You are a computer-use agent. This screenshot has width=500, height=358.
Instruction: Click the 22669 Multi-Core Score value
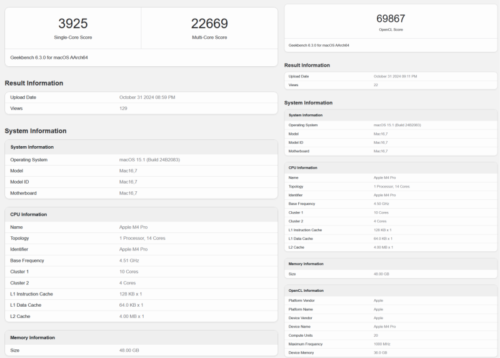pos(209,24)
